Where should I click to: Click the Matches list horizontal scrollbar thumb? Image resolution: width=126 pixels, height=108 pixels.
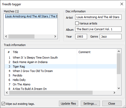point(21,36)
